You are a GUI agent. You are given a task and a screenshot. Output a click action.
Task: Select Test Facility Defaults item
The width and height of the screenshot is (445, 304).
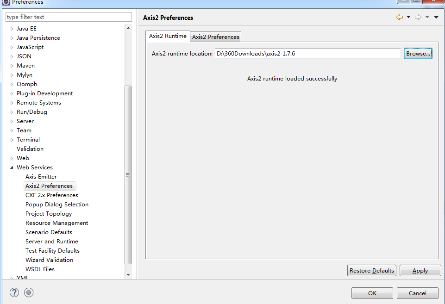click(52, 251)
